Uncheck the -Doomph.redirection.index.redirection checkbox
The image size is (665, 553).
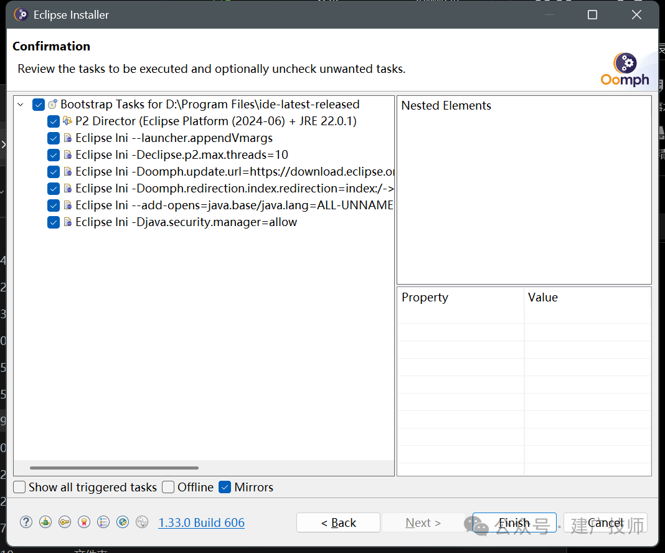tap(54, 189)
